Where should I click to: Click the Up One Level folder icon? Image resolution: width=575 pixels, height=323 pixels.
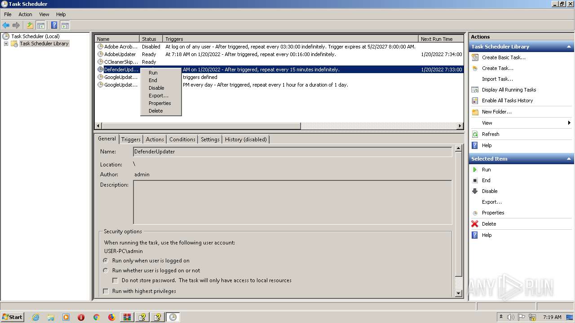pyautogui.click(x=30, y=26)
